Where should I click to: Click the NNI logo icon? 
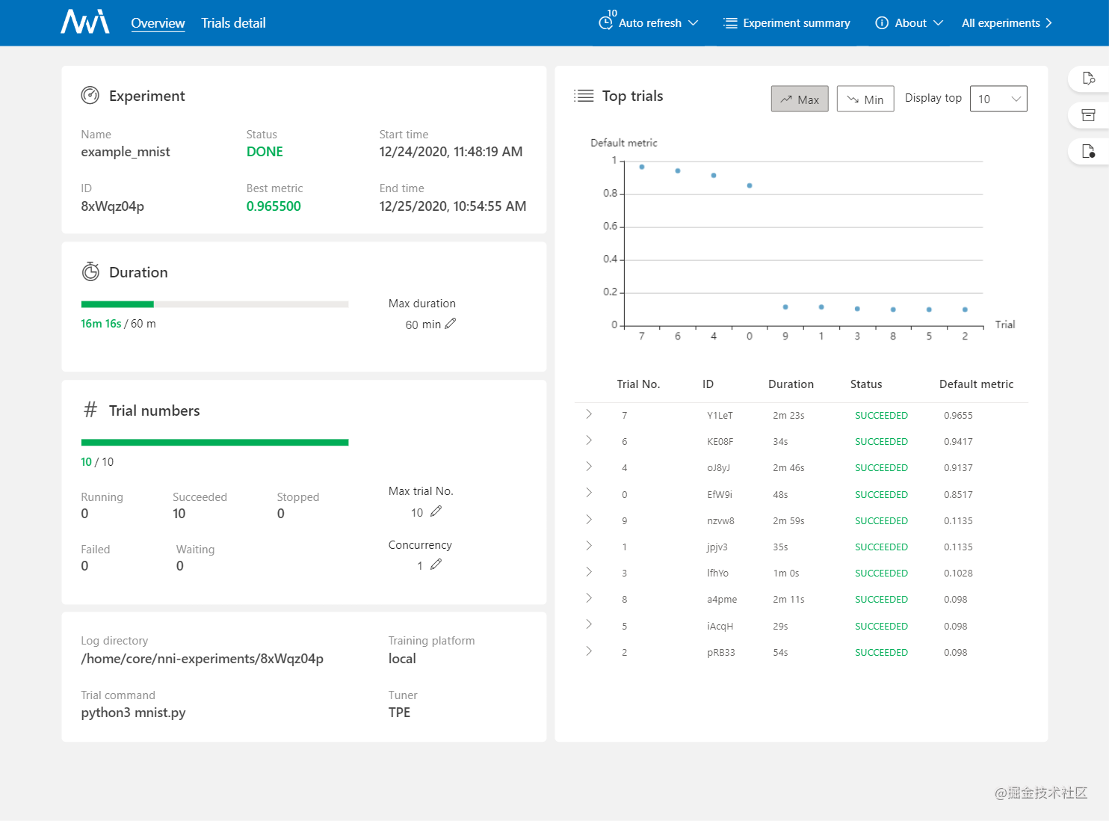[85, 22]
